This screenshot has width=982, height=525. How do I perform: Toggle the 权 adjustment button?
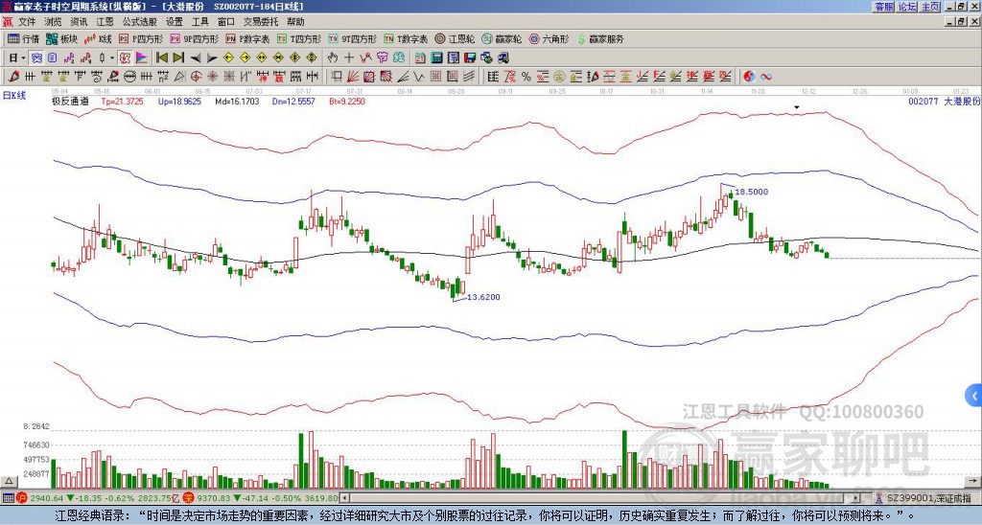click(x=125, y=58)
